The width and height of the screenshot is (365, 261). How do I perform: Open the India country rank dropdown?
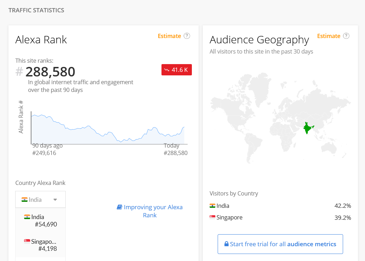click(40, 200)
